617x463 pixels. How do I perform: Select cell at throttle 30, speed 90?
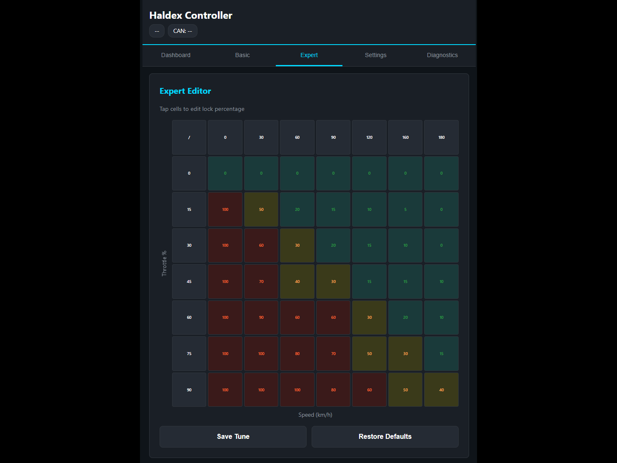tap(333, 245)
